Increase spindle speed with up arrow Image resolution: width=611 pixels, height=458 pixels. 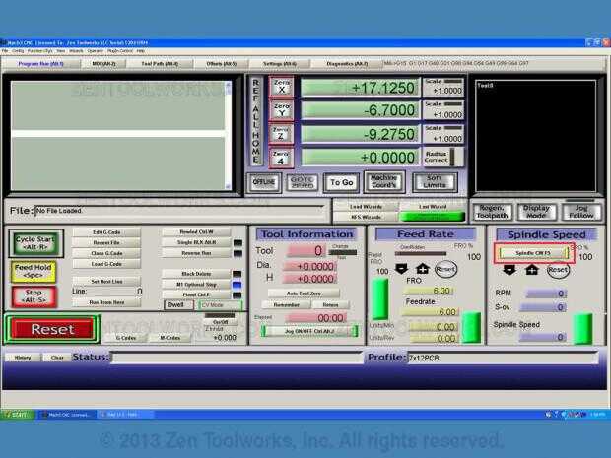[532, 270]
